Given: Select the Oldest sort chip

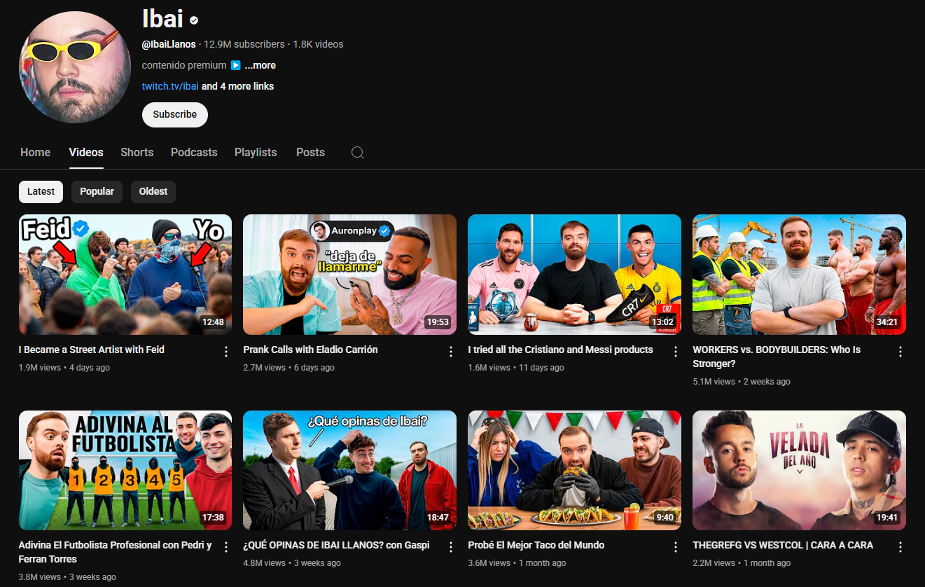Looking at the screenshot, I should click(153, 192).
